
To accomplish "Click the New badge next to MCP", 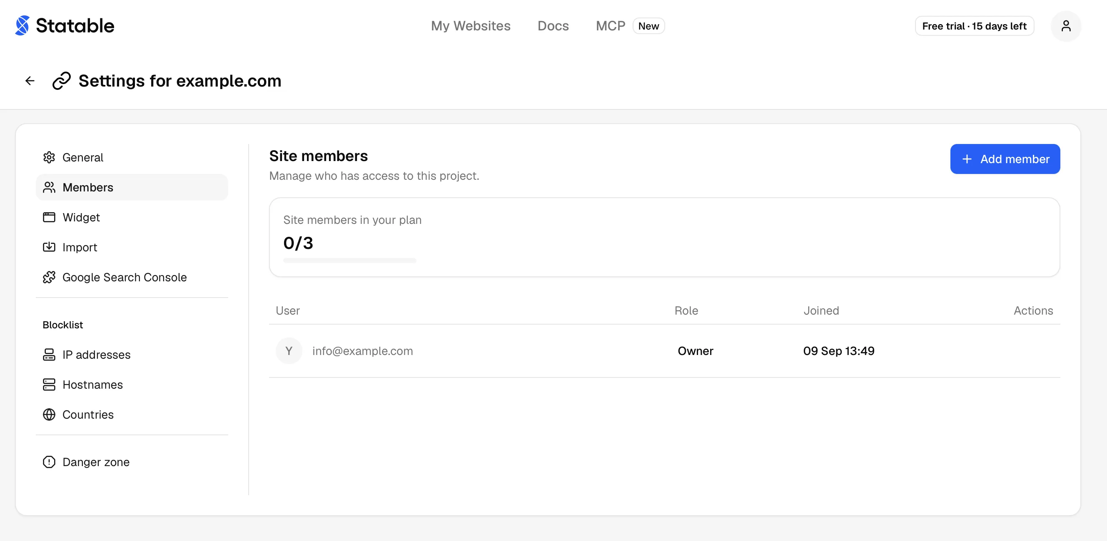I will point(648,26).
